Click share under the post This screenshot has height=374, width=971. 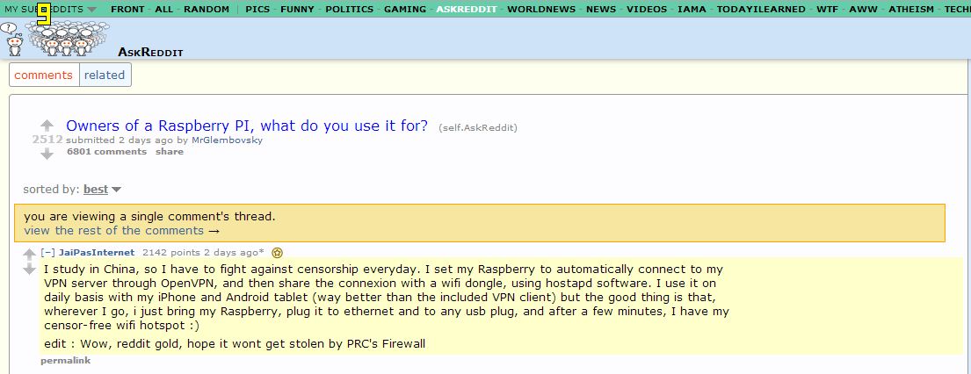click(170, 151)
